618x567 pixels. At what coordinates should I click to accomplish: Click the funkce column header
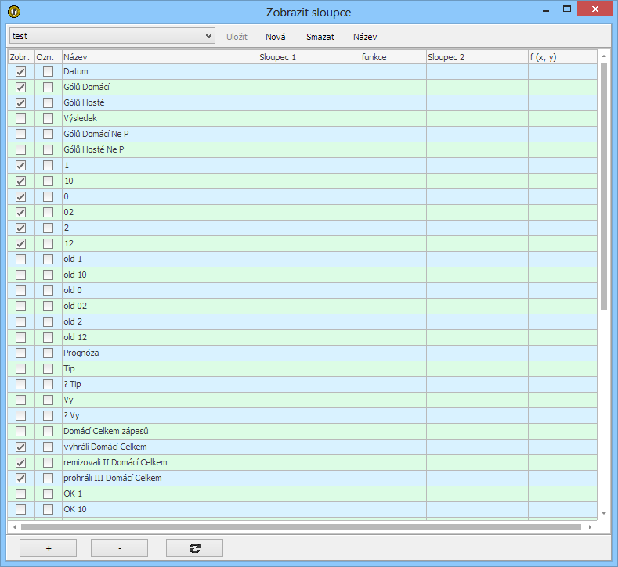coord(393,57)
